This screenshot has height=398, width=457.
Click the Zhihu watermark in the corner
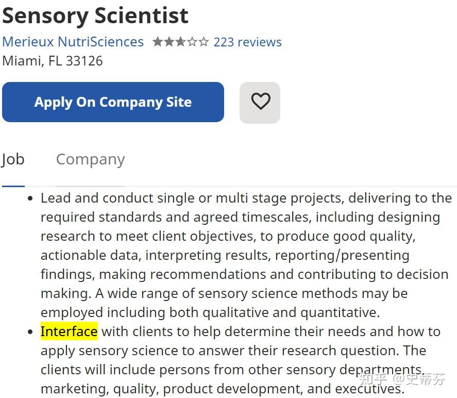(402, 379)
